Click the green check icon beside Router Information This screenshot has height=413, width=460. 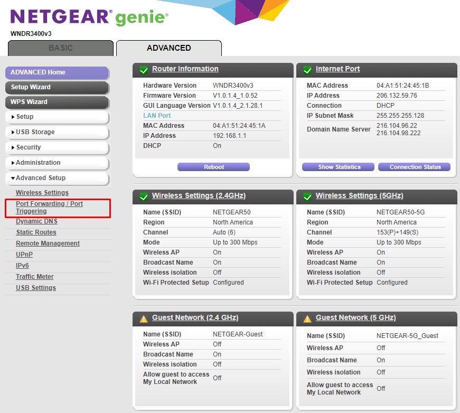point(144,70)
